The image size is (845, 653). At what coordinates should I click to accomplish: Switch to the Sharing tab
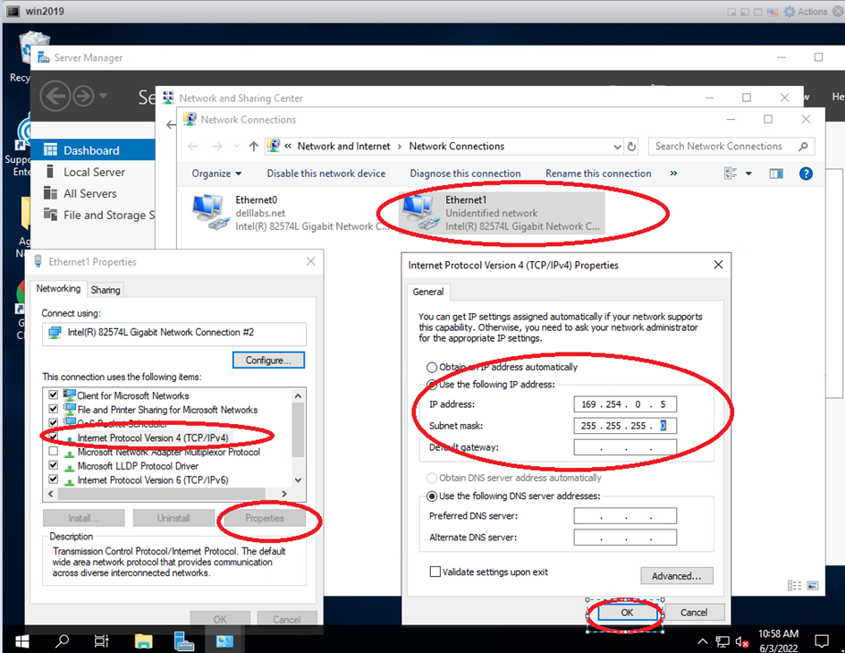(106, 290)
